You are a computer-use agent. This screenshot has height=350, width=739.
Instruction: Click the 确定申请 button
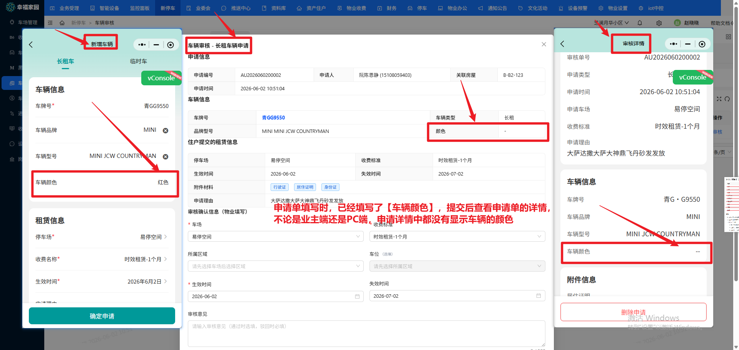click(102, 316)
